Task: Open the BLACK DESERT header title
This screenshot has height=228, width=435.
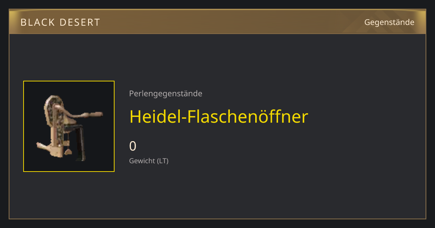Action: point(60,22)
